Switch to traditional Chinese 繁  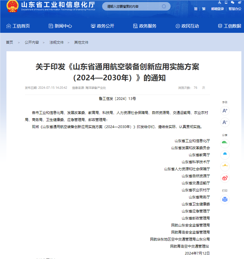coord(204,9)
